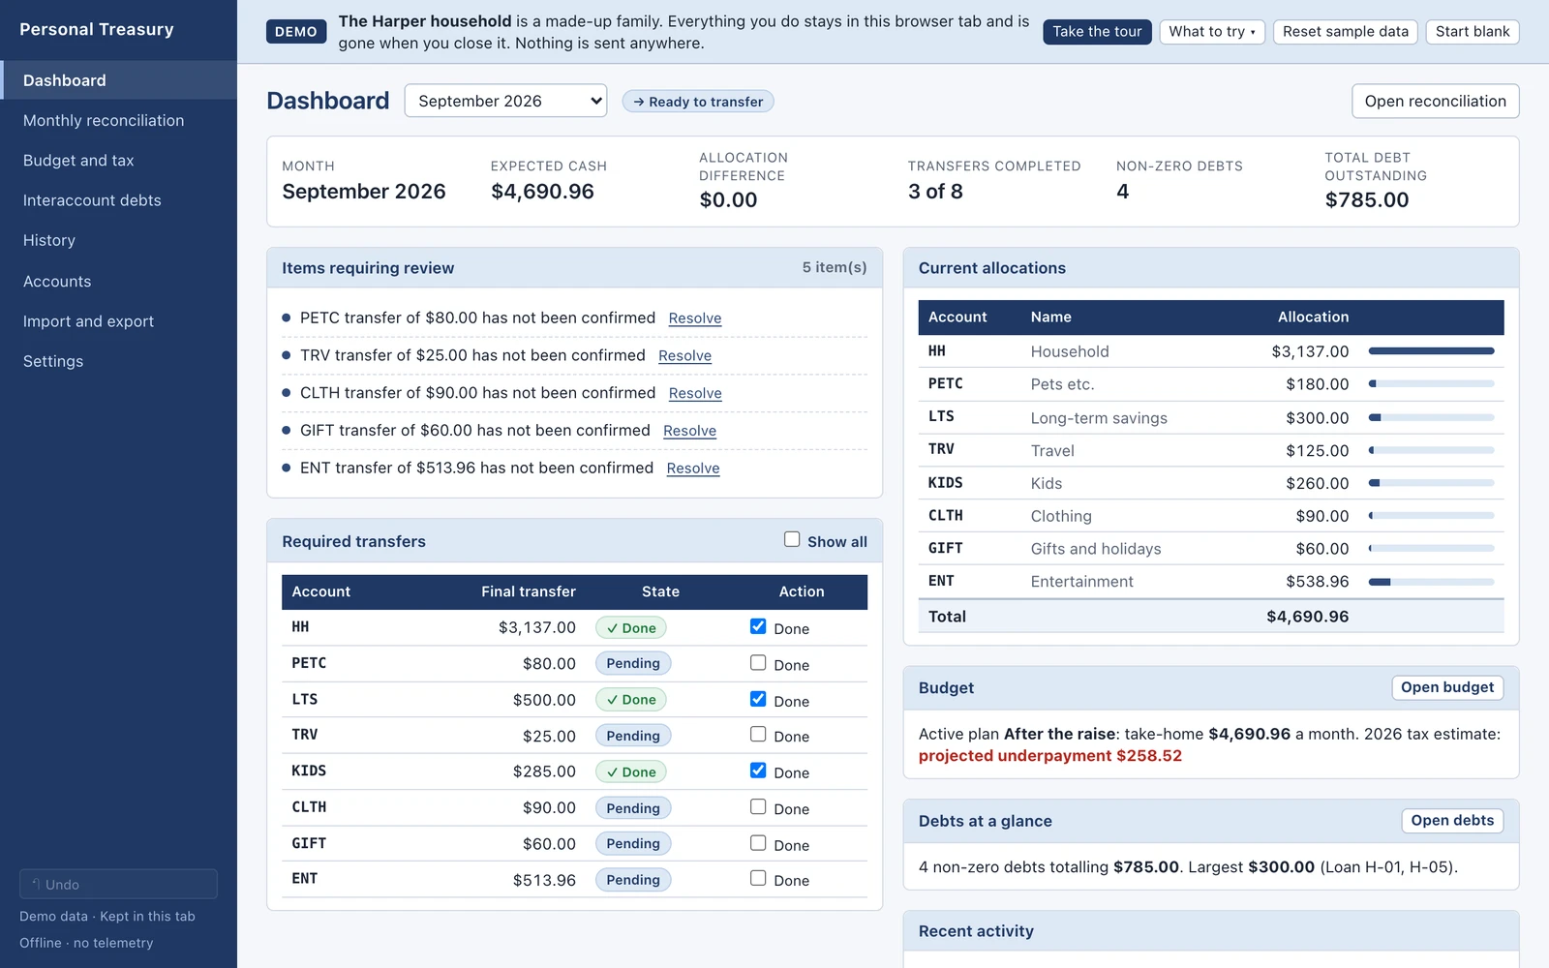
Task: Click Reset sample data
Action: tap(1346, 32)
